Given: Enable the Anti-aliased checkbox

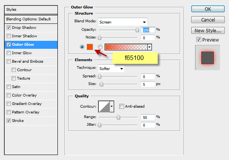Looking at the screenshot, I should 121,107.
